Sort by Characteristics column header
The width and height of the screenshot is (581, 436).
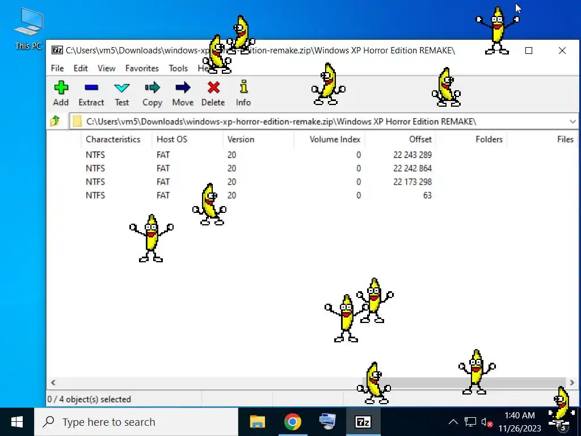point(116,140)
